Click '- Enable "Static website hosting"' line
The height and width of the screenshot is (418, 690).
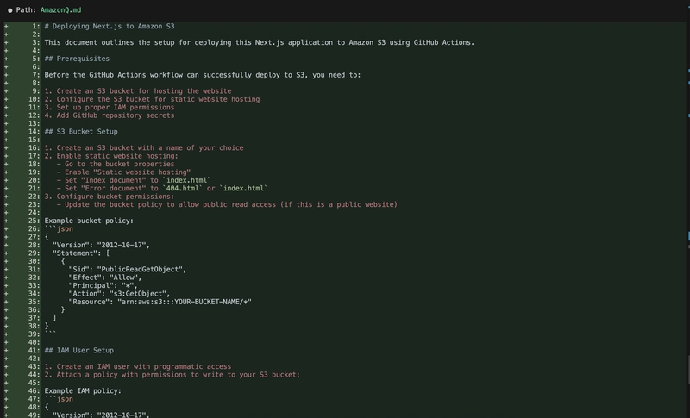click(123, 172)
